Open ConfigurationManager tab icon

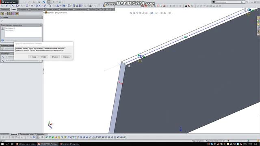pyautogui.click(x=10, y=13)
